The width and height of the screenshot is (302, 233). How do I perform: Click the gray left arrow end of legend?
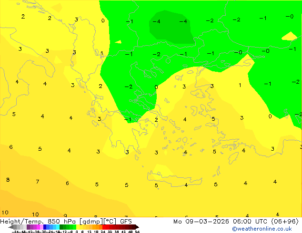(11, 227)
